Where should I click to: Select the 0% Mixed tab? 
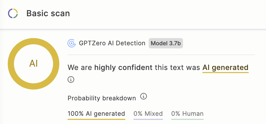148,113
